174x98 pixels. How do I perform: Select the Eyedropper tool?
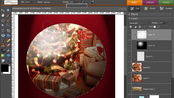pyautogui.click(x=8, y=15)
